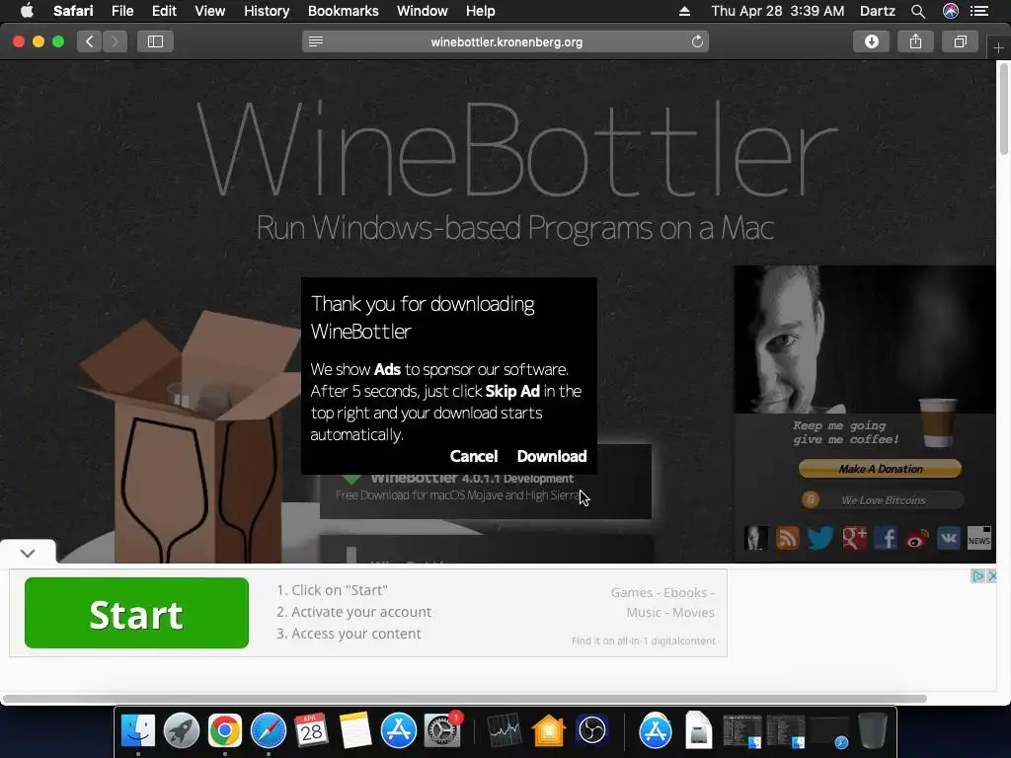
Task: Open System Preferences from the Dock
Action: point(441,731)
